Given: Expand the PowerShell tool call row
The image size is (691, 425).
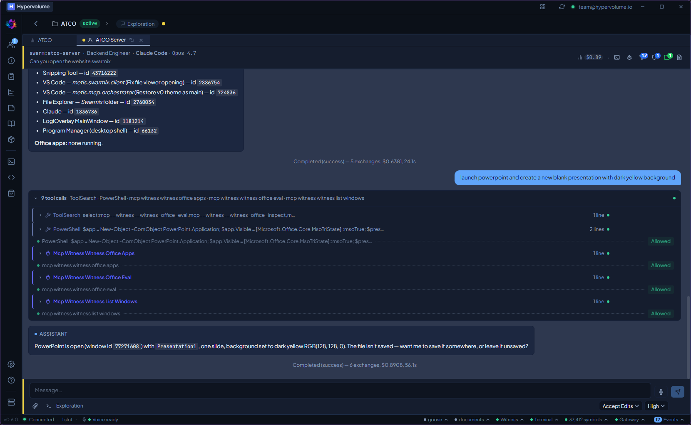Looking at the screenshot, I should coord(321,229).
